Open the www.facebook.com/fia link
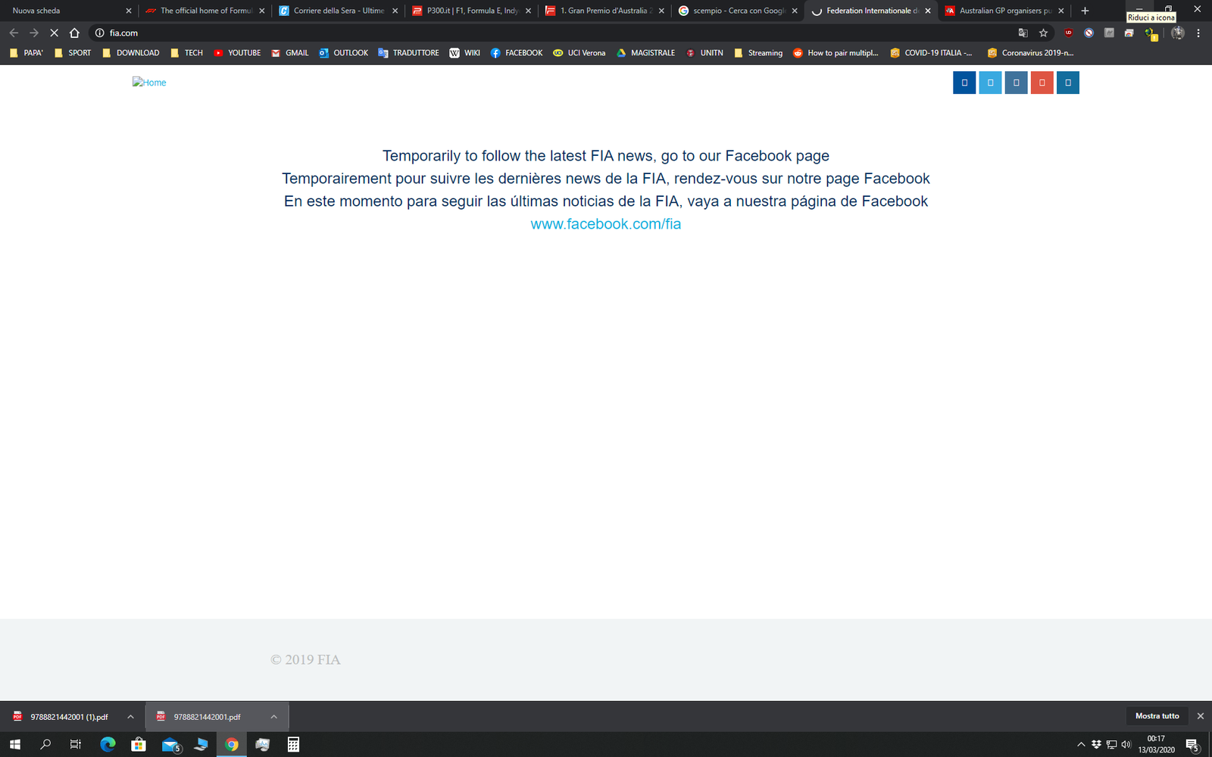1212x757 pixels. [605, 224]
